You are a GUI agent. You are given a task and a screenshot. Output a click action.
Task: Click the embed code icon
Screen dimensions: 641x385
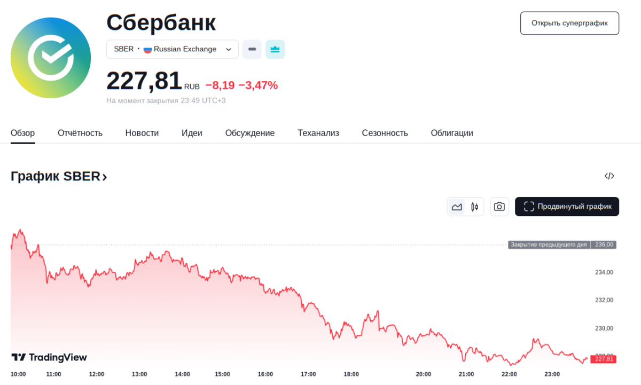pyautogui.click(x=609, y=176)
